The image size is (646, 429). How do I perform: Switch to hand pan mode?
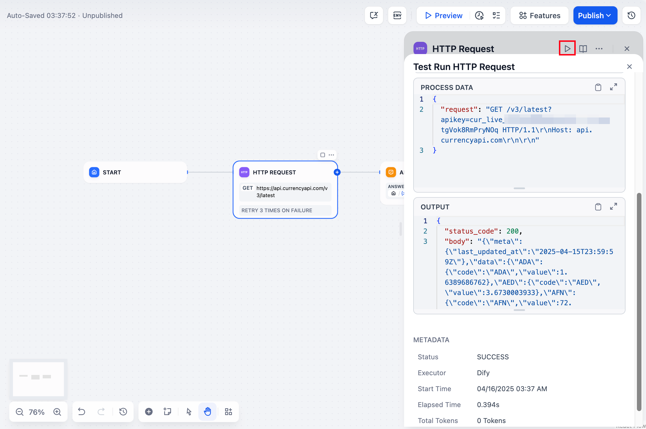[207, 412]
